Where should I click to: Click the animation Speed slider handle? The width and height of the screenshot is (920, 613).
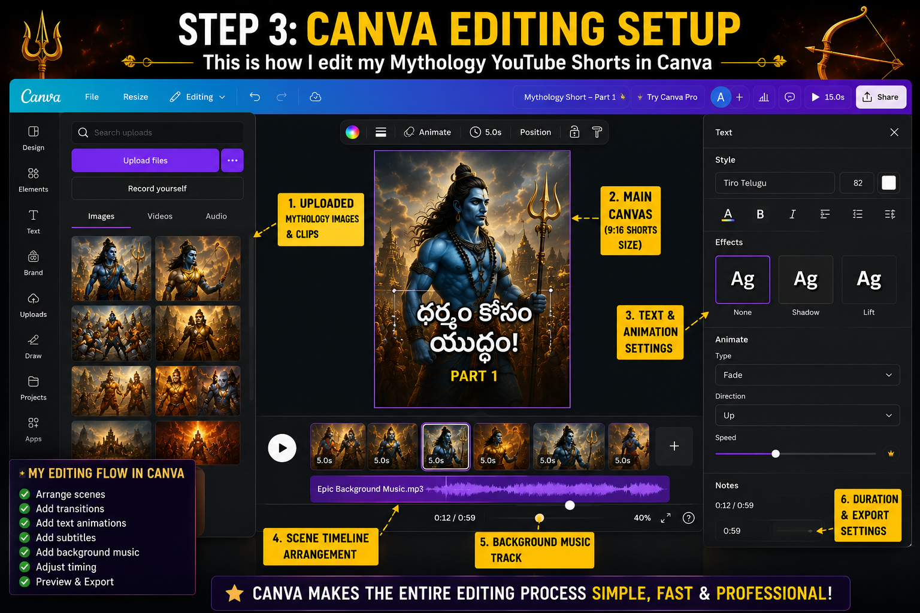coord(776,454)
